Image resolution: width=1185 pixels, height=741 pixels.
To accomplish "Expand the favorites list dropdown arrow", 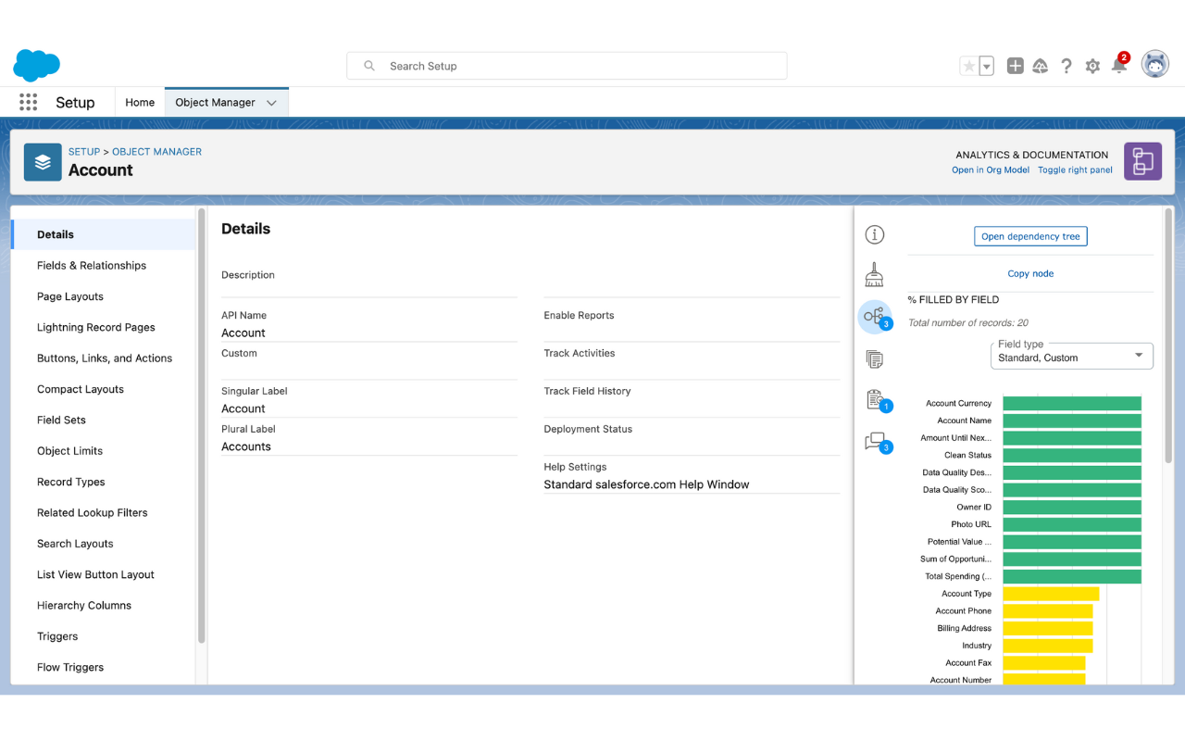I will [987, 66].
